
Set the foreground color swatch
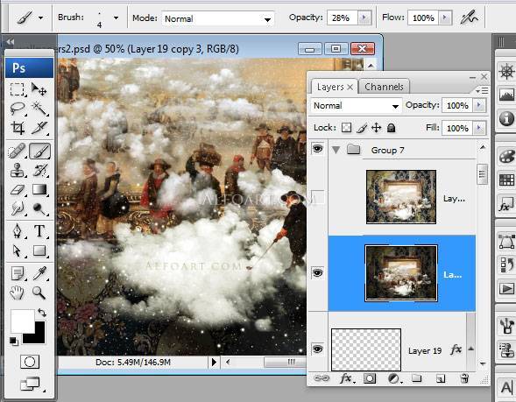(x=22, y=321)
